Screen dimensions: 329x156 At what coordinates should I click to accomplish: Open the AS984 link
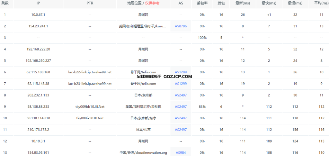pos(181,153)
